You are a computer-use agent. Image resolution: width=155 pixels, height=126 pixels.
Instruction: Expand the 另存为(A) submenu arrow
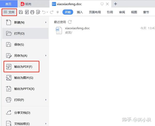click(46, 56)
